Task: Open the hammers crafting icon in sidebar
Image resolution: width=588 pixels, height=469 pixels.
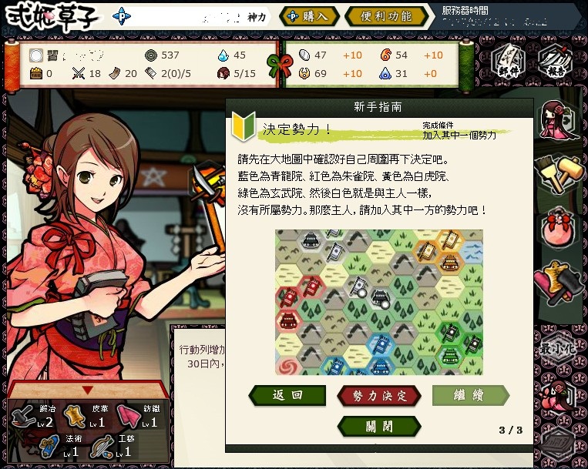Action: [559, 174]
